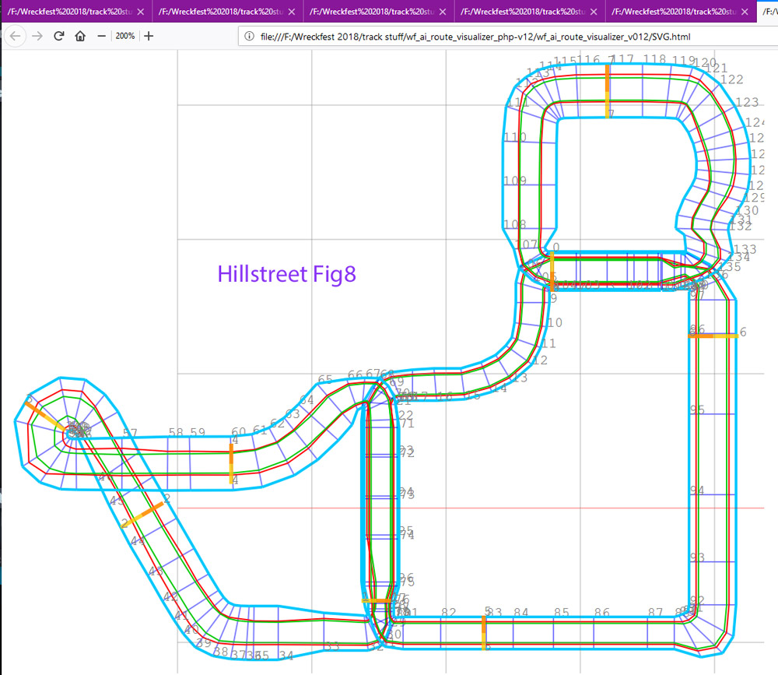778x675 pixels.
Task: Click waypoint label "85" on the track
Action: 562,613
